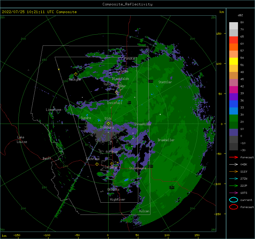The width and height of the screenshot is (255, 239).
Task: Click the green 22JP arrow icon
Action: (233, 186)
